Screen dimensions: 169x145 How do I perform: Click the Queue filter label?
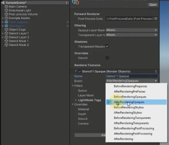pos(82,91)
